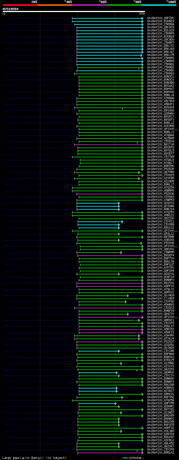Image resolution: width=179 pixels, height=460 pixels.
Task: Select the UniRef100_B9T6L5 label
Action: (x=161, y=151)
